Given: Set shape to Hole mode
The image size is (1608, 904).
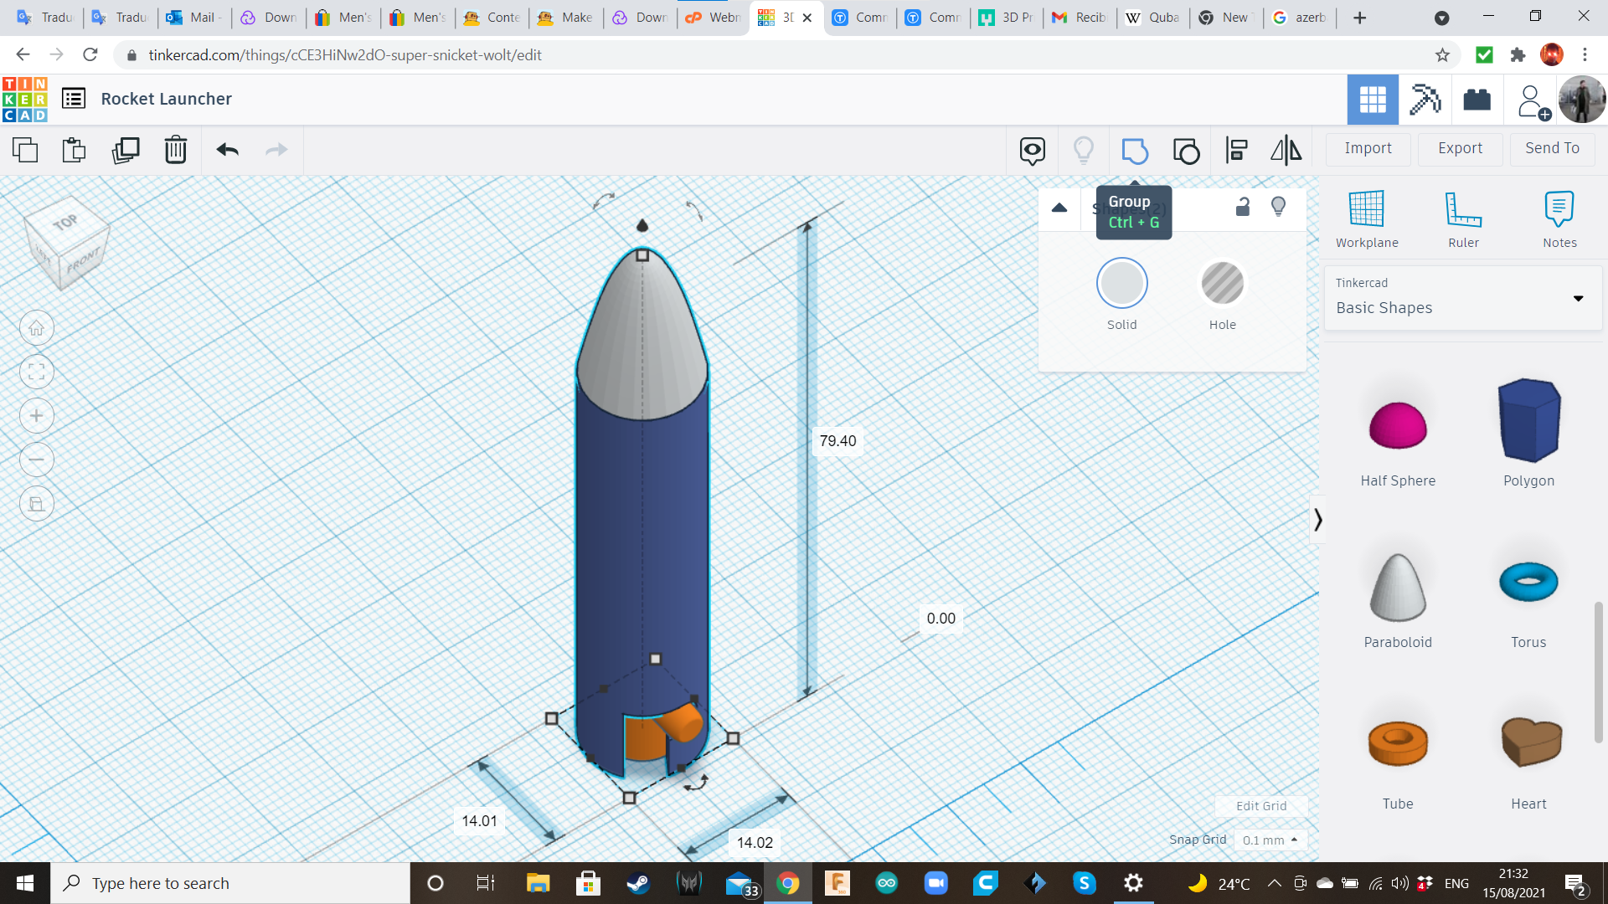Looking at the screenshot, I should click(1222, 284).
